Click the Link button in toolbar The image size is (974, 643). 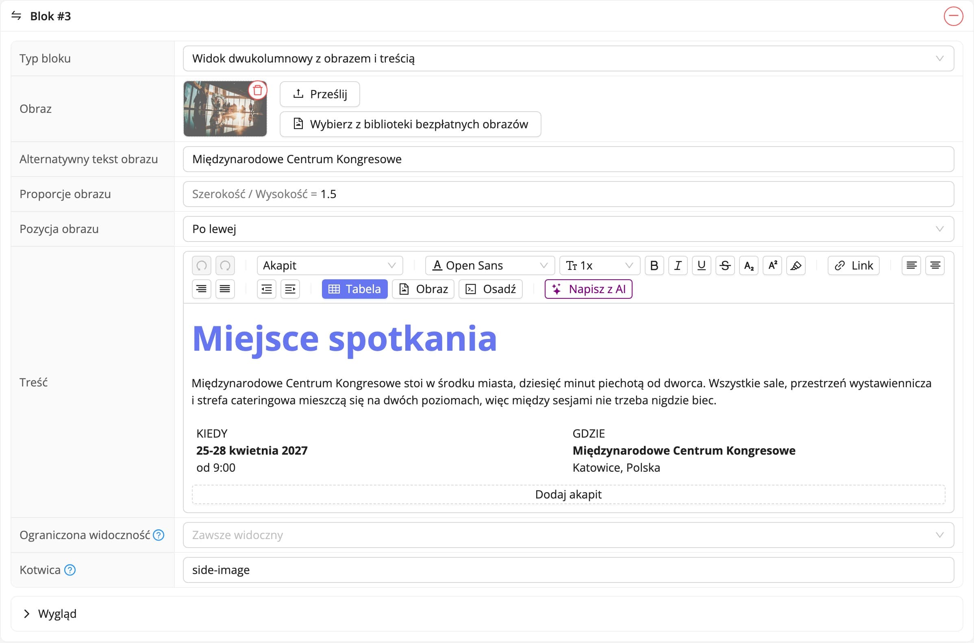(x=853, y=266)
